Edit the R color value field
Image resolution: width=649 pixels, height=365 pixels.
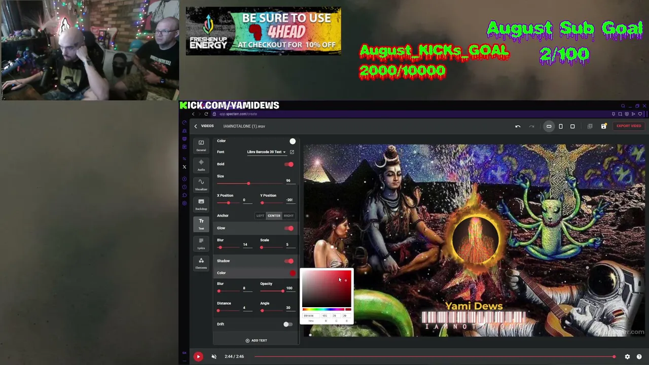(325, 316)
